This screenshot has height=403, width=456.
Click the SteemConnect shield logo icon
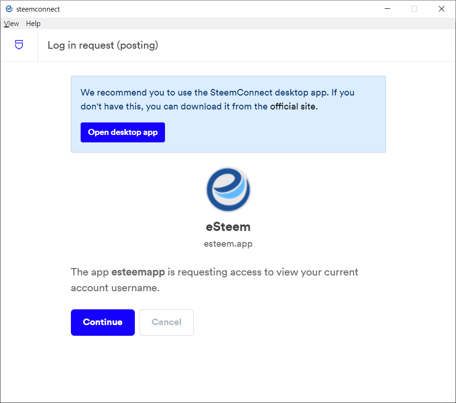[x=19, y=45]
